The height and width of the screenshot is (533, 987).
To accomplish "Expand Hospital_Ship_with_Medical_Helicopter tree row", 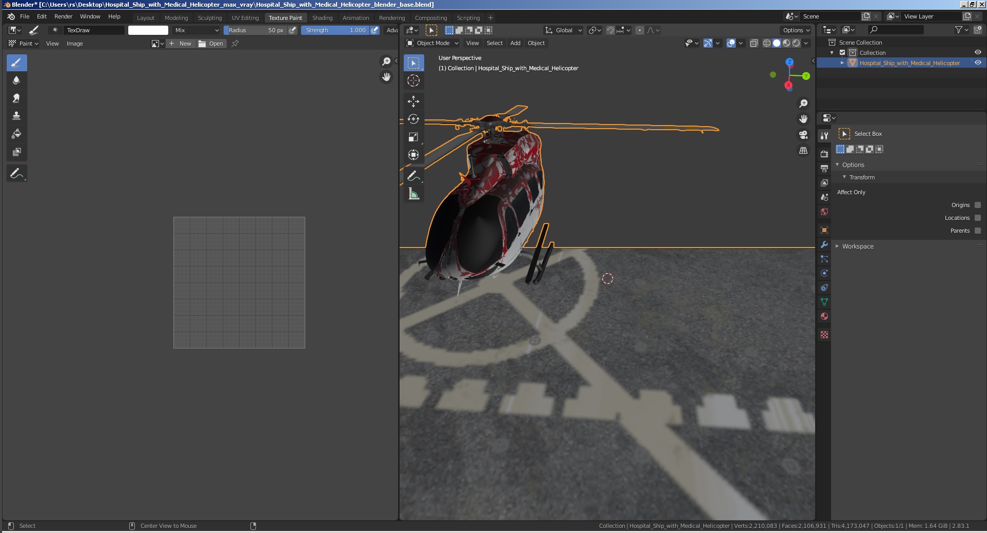I will tap(842, 63).
